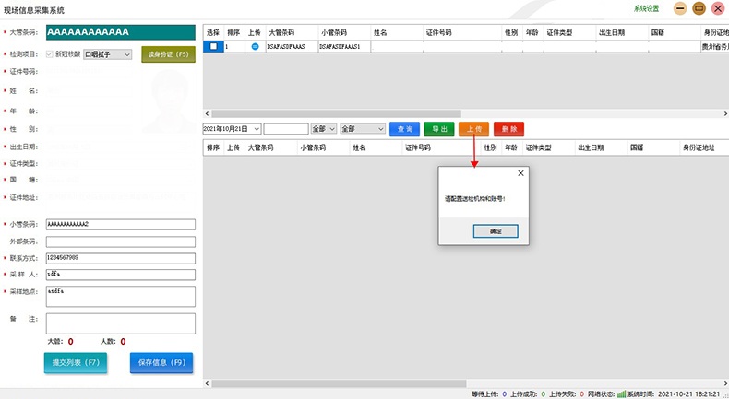Image resolution: width=729 pixels, height=399 pixels.
Task: Click the blue upload status icon in row 1
Action: [x=255, y=46]
